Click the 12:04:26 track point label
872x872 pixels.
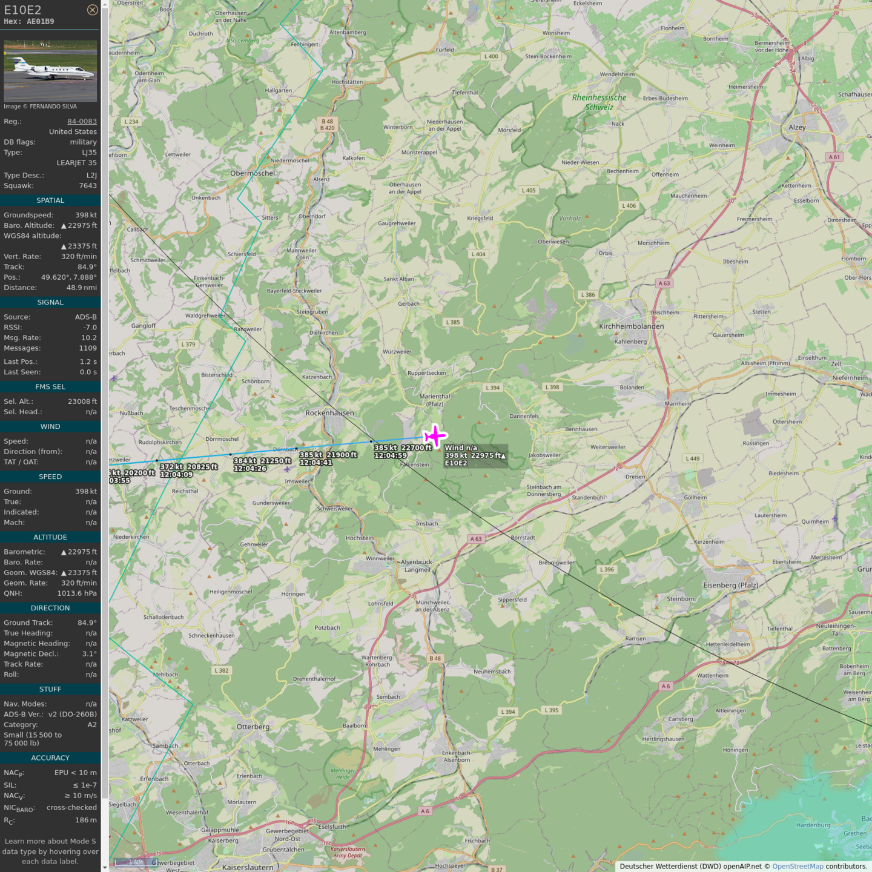point(249,469)
